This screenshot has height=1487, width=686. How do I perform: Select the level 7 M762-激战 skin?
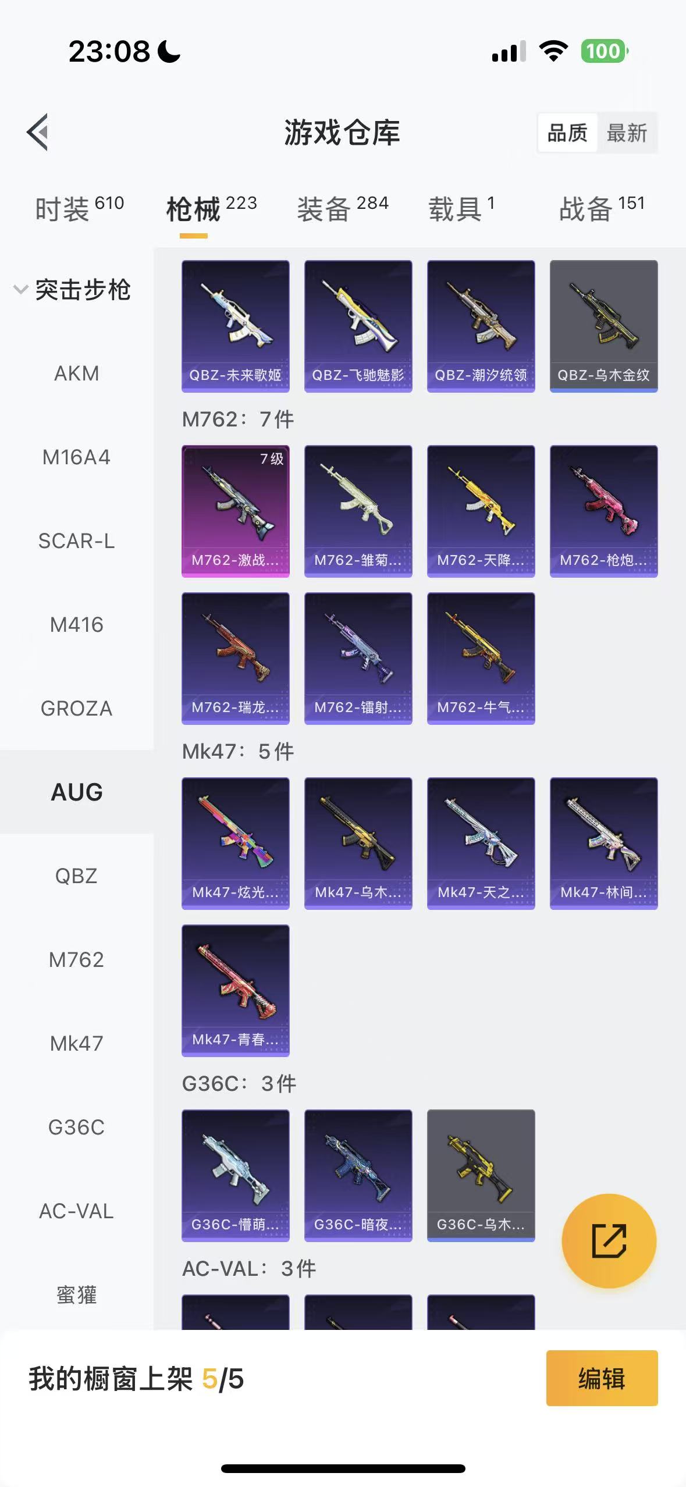tap(236, 511)
